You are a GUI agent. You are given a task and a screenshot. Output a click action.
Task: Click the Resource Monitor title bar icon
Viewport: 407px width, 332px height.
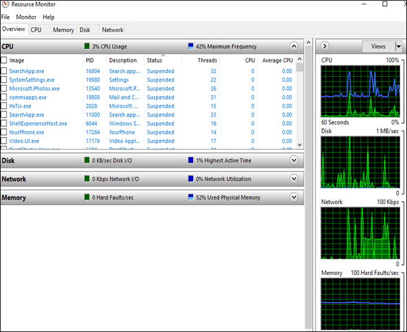pyautogui.click(x=5, y=4)
